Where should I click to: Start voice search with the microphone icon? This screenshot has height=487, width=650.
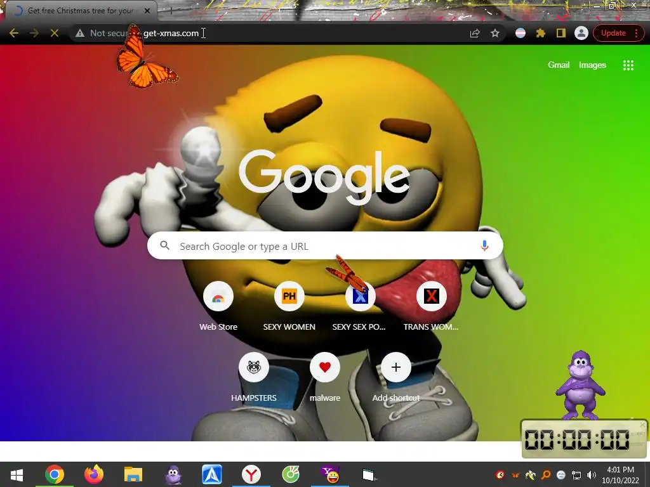(484, 245)
